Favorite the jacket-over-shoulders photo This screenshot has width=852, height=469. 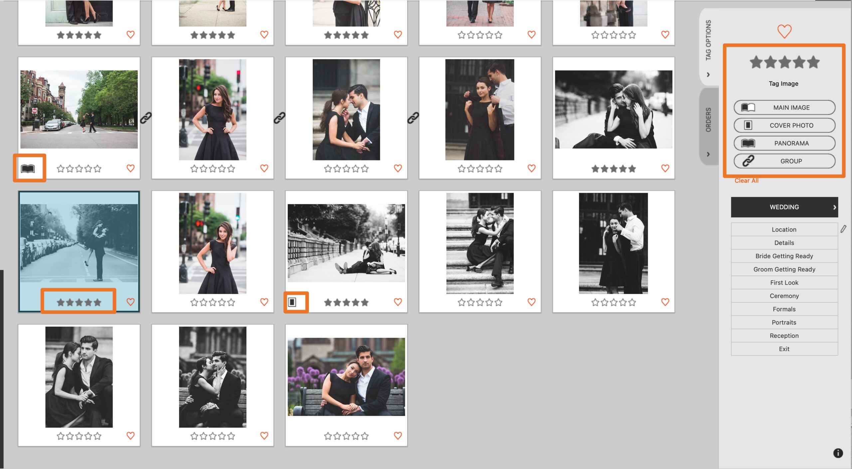532,168
